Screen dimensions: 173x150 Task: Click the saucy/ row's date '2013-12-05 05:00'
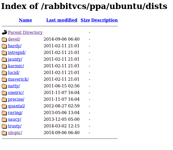point(62,119)
